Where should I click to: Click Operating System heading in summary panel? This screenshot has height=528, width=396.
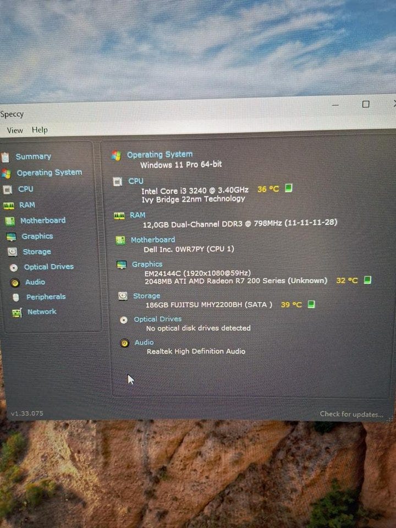pos(160,155)
